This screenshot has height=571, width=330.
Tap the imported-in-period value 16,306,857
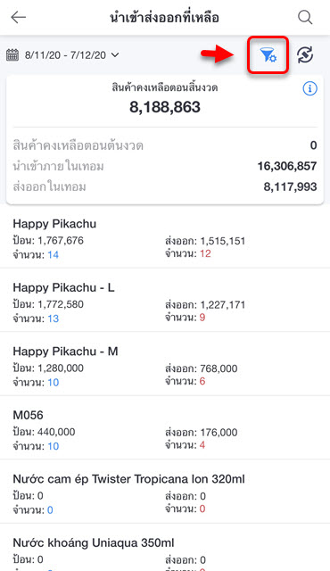pyautogui.click(x=287, y=166)
